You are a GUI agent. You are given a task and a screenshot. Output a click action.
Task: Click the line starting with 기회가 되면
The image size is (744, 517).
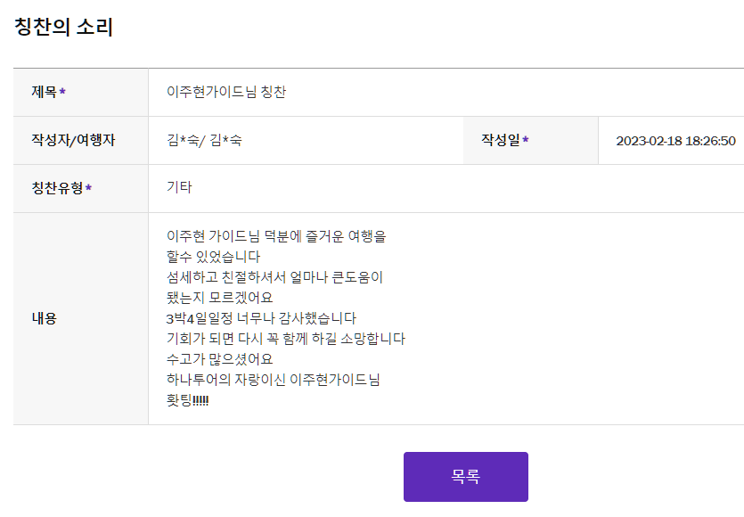point(286,339)
